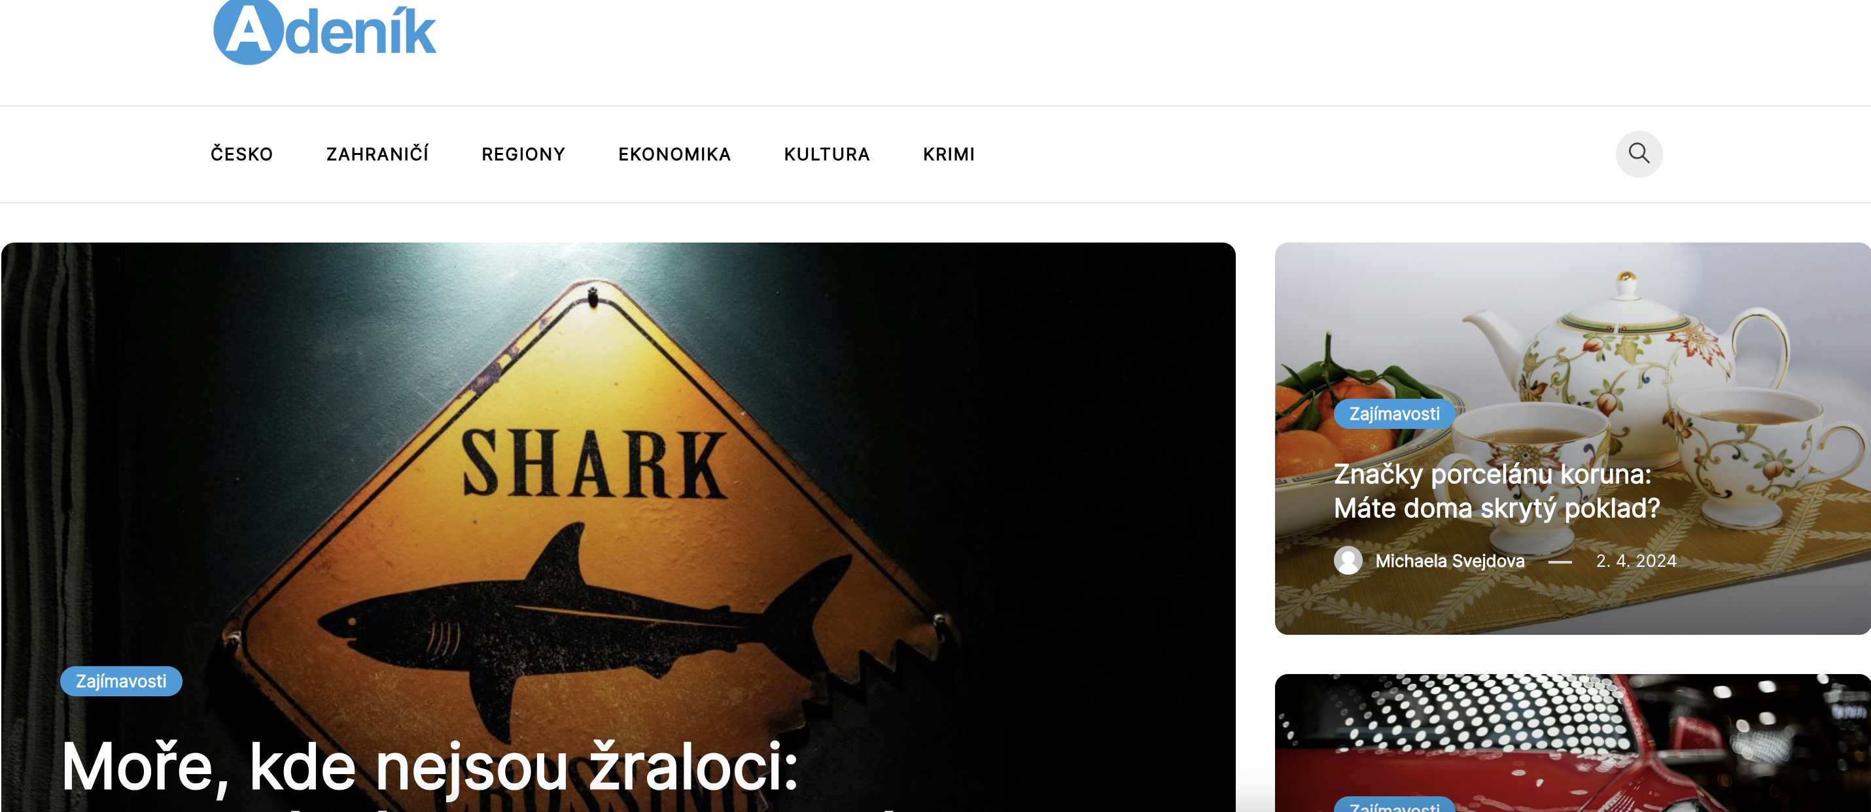Open the ČESKO menu item
Viewport: 1871px width, 812px height.
[x=242, y=154]
